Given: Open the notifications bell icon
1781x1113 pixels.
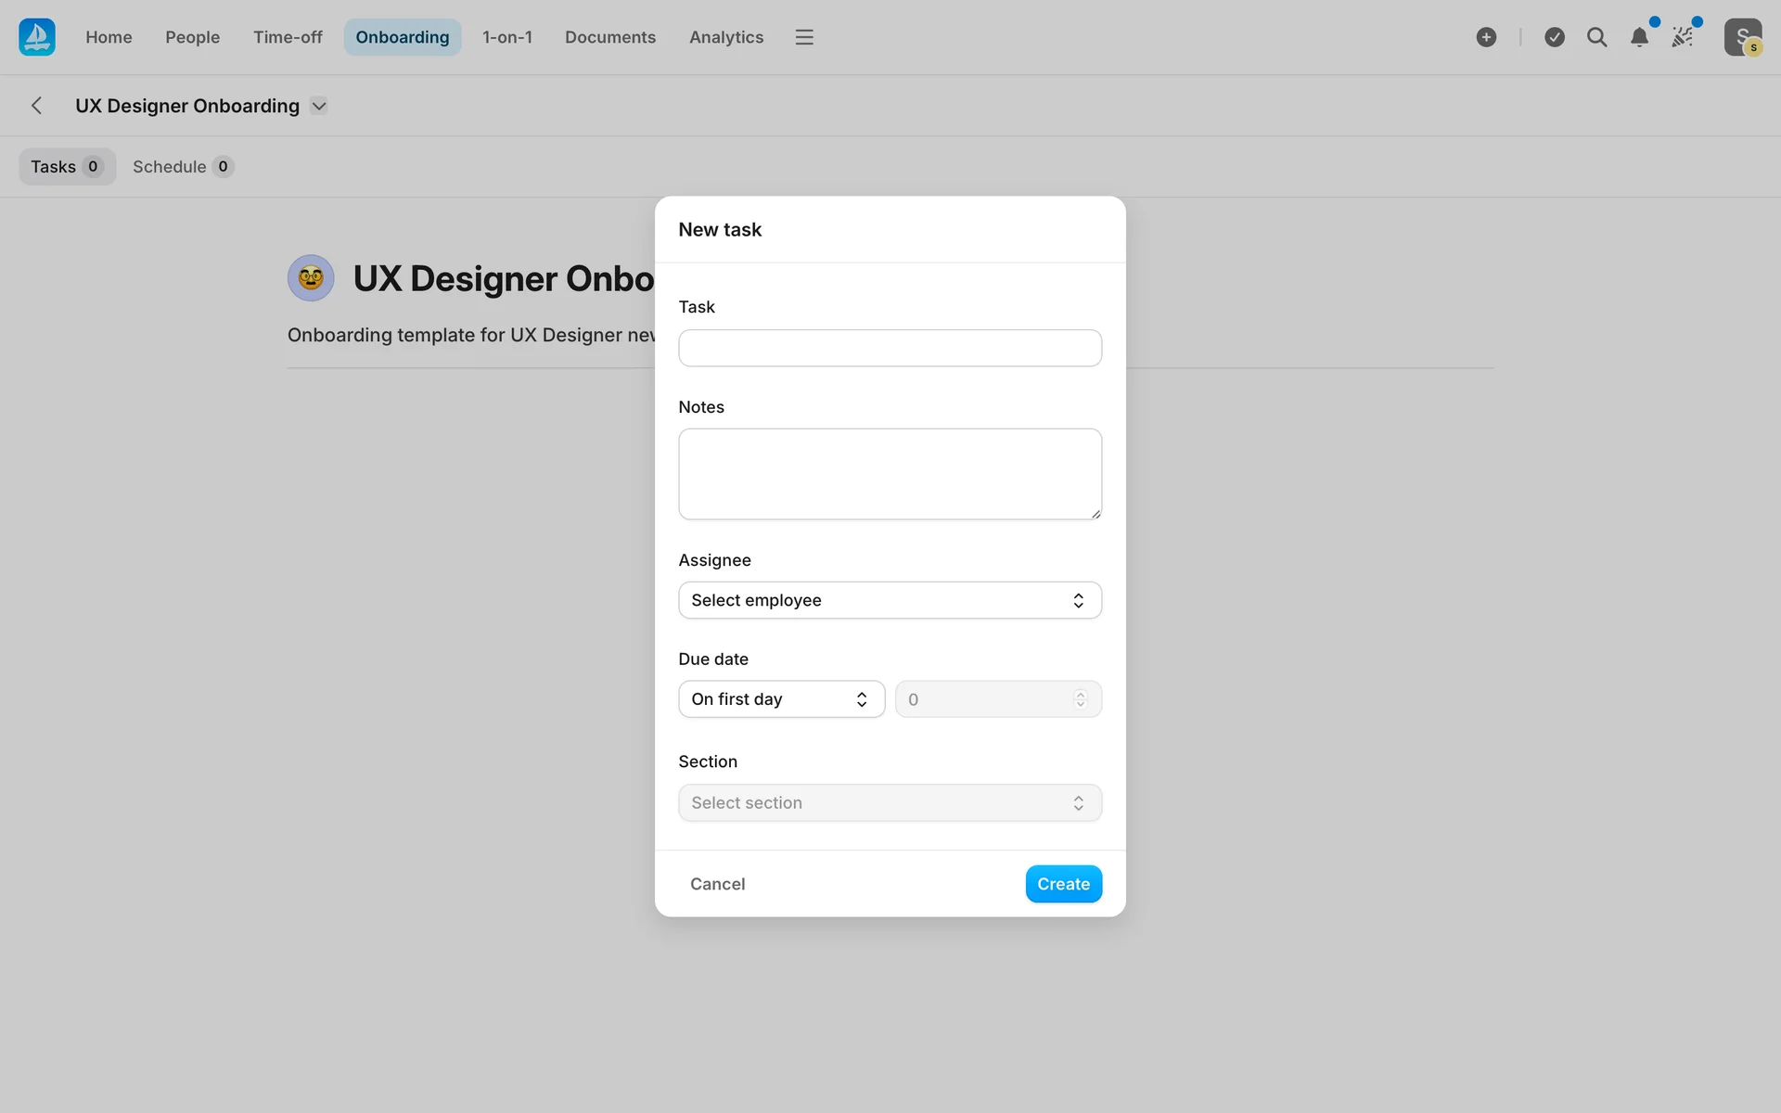Looking at the screenshot, I should click(1639, 37).
